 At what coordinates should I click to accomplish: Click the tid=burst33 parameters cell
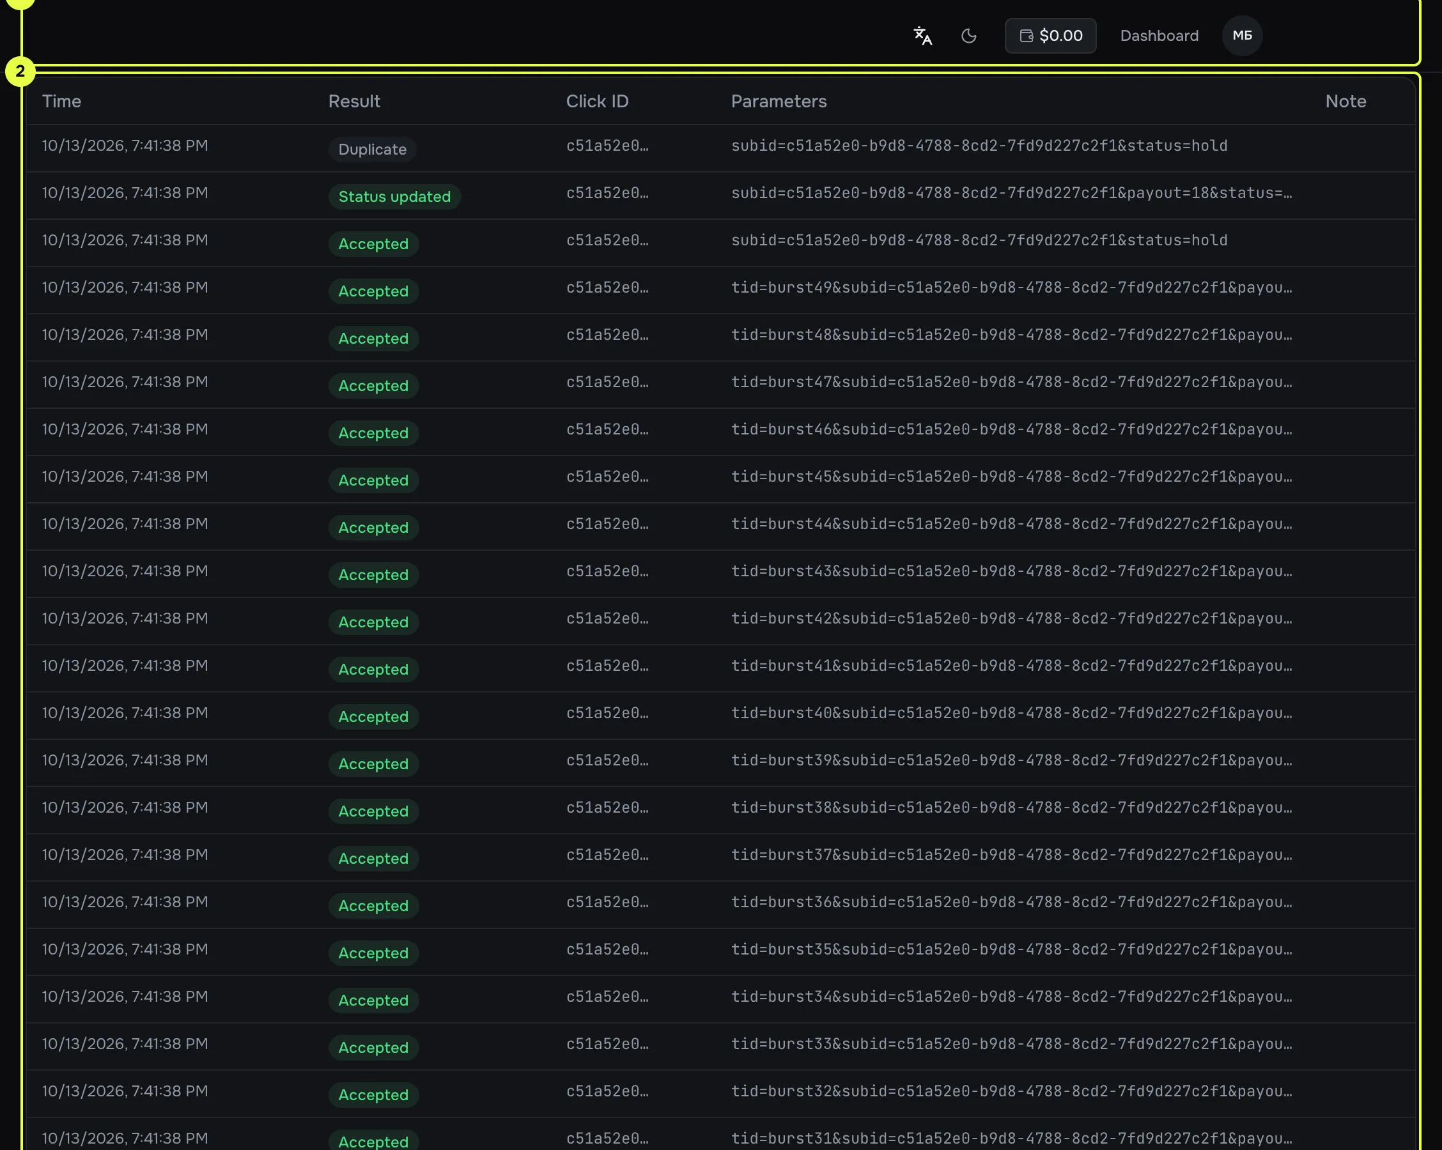(x=1011, y=1044)
